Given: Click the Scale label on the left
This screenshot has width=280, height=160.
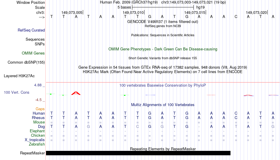Looking at the screenshot, I should [40, 7].
